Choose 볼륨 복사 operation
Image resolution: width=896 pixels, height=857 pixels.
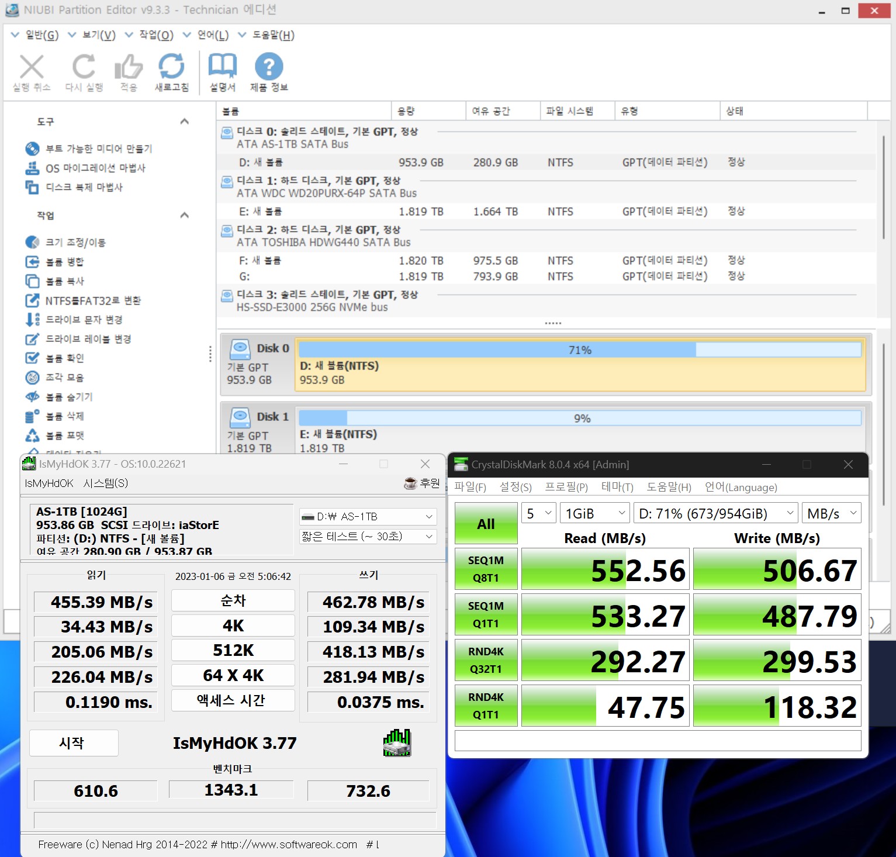[x=55, y=281]
